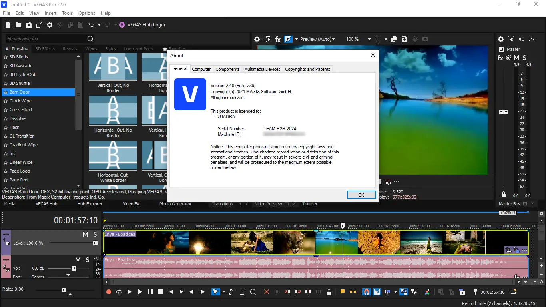This screenshot has width=546, height=307.
Task: Select the Clock Wipe transition in list
Action: pos(20,101)
